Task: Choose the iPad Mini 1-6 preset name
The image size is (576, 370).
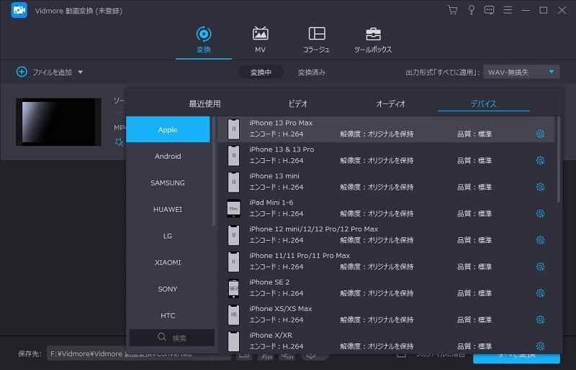Action: click(271, 203)
